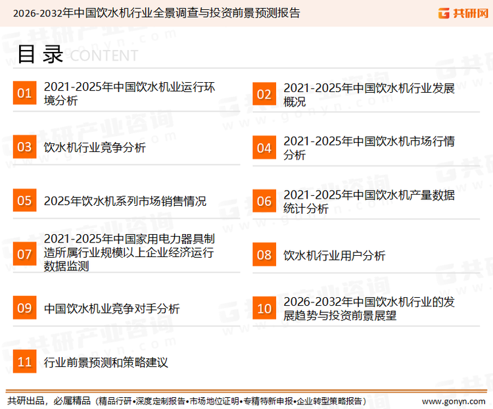
Task: Click the orange 09 number box
Action: 24,308
